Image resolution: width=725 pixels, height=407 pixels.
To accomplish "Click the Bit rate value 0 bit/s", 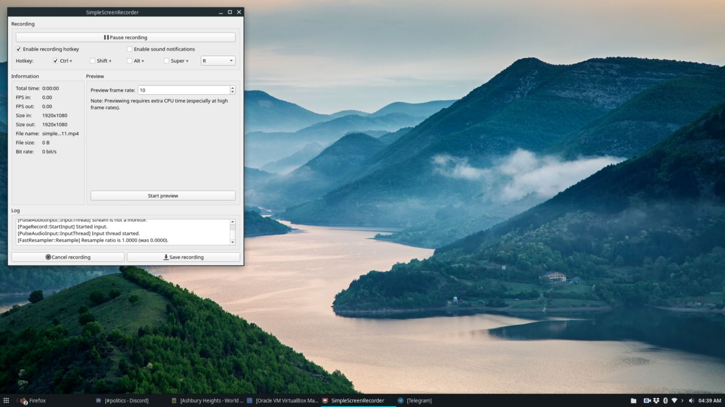I will (50, 151).
